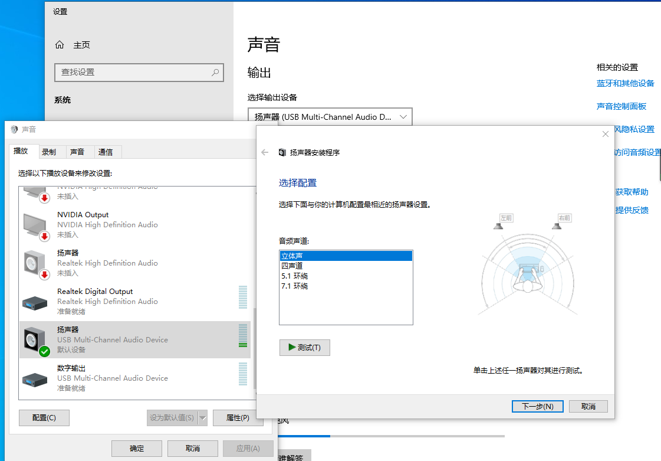Click the USB 扬声器 default device icon
The height and width of the screenshot is (461, 661).
pos(36,341)
